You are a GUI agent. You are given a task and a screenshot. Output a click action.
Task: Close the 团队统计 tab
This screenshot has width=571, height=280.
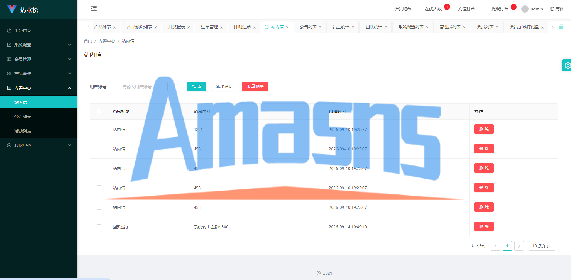pyautogui.click(x=386, y=27)
